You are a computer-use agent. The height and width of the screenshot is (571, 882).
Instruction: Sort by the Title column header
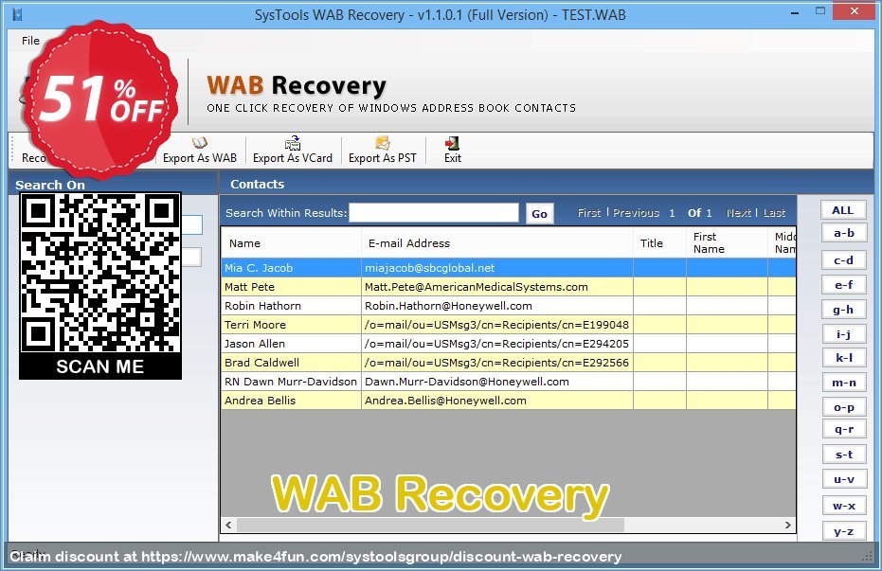coord(659,242)
